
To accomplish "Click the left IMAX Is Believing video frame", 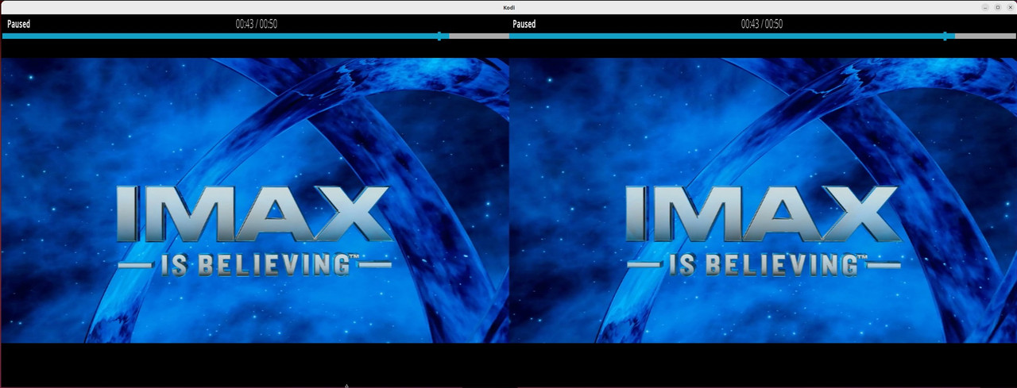I will coord(254,200).
